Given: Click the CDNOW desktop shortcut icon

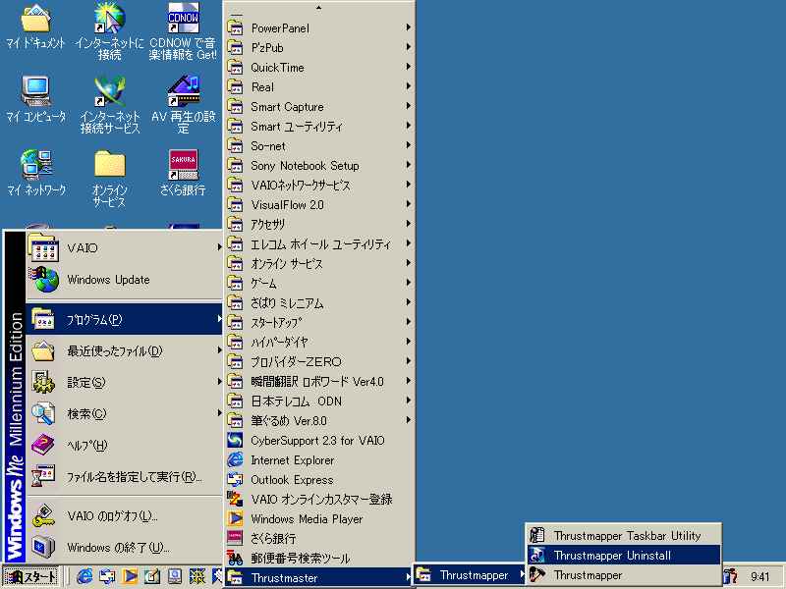Looking at the screenshot, I should coord(183,19).
